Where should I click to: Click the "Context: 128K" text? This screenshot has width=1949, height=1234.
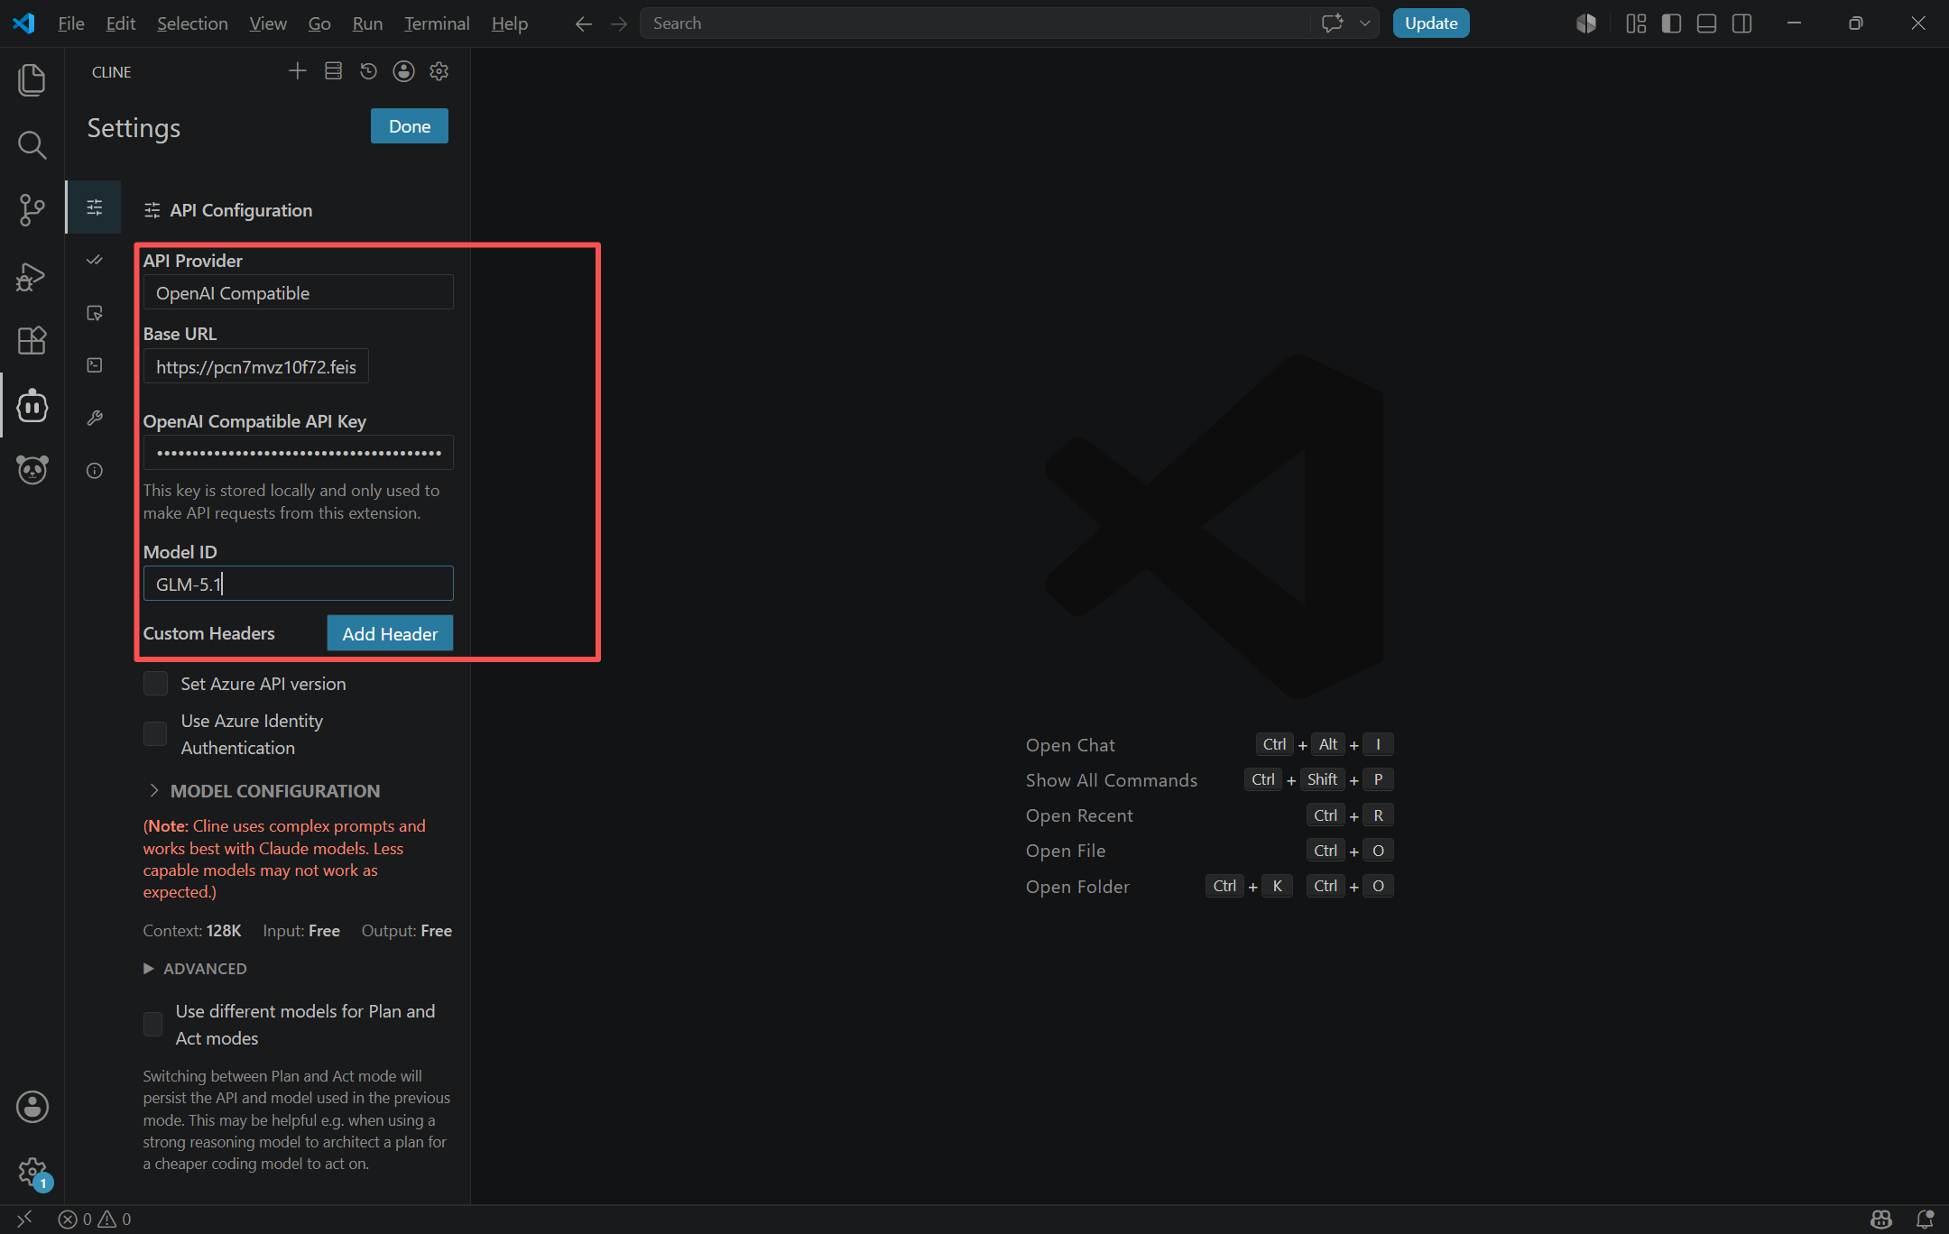click(192, 931)
